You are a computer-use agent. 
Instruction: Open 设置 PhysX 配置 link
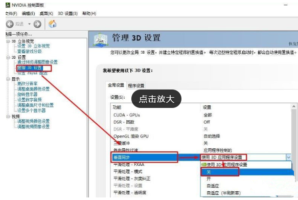[x=32, y=73]
